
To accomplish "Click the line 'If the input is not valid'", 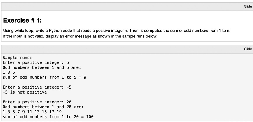I will pyautogui.click(x=80, y=36).
